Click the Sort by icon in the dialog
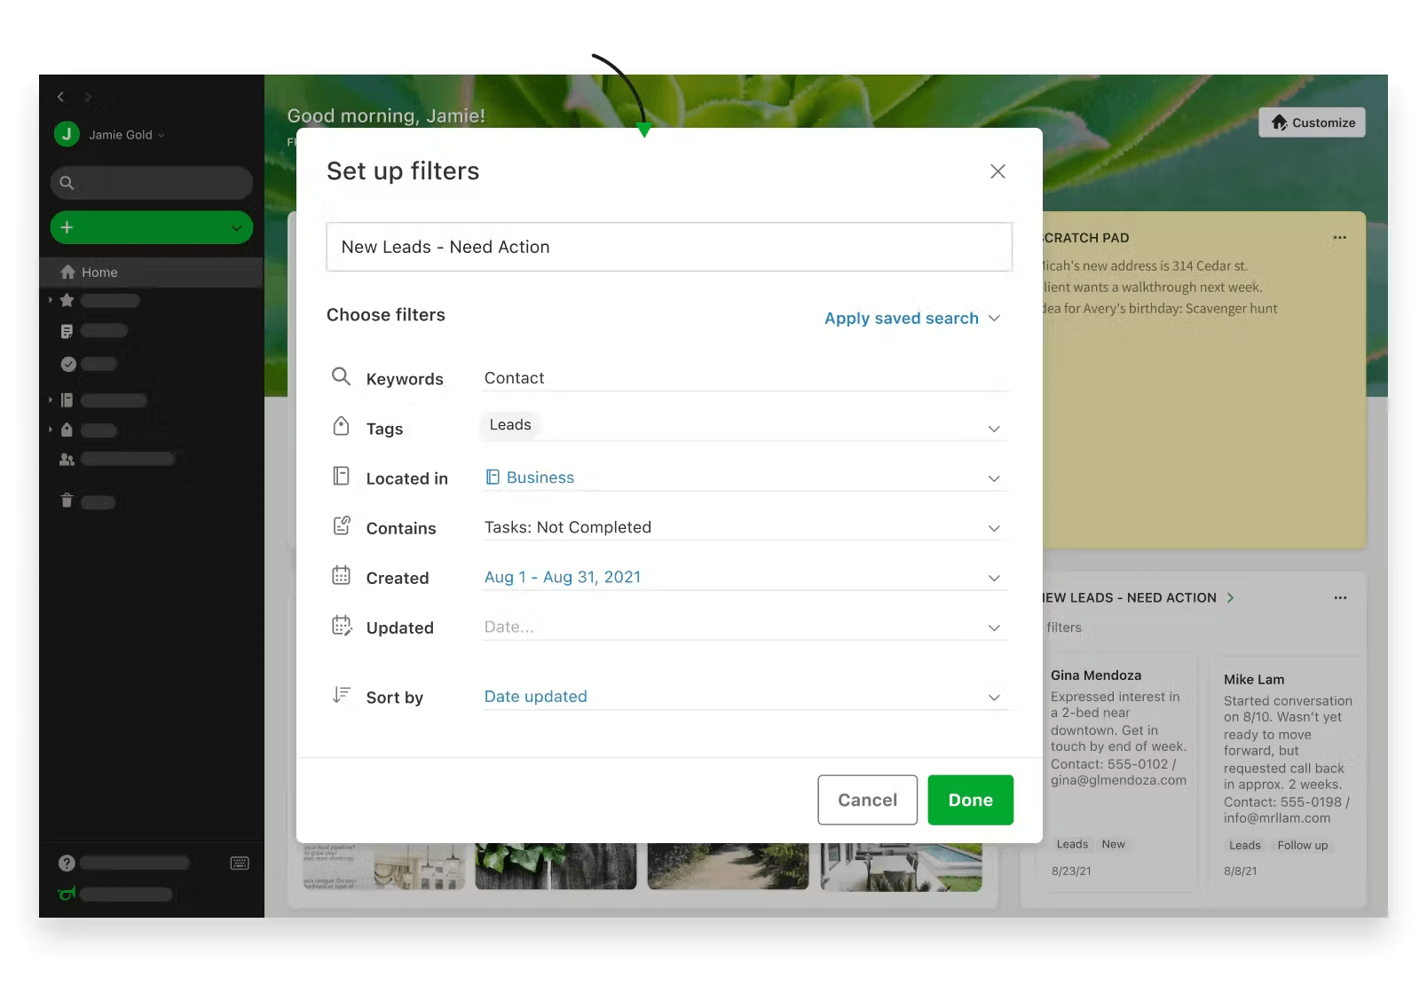Image resolution: width=1427 pixels, height=994 pixels. coord(342,695)
